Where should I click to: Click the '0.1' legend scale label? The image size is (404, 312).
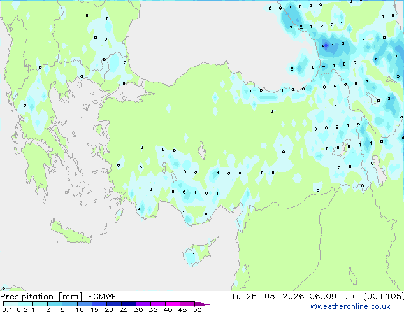point(7,309)
